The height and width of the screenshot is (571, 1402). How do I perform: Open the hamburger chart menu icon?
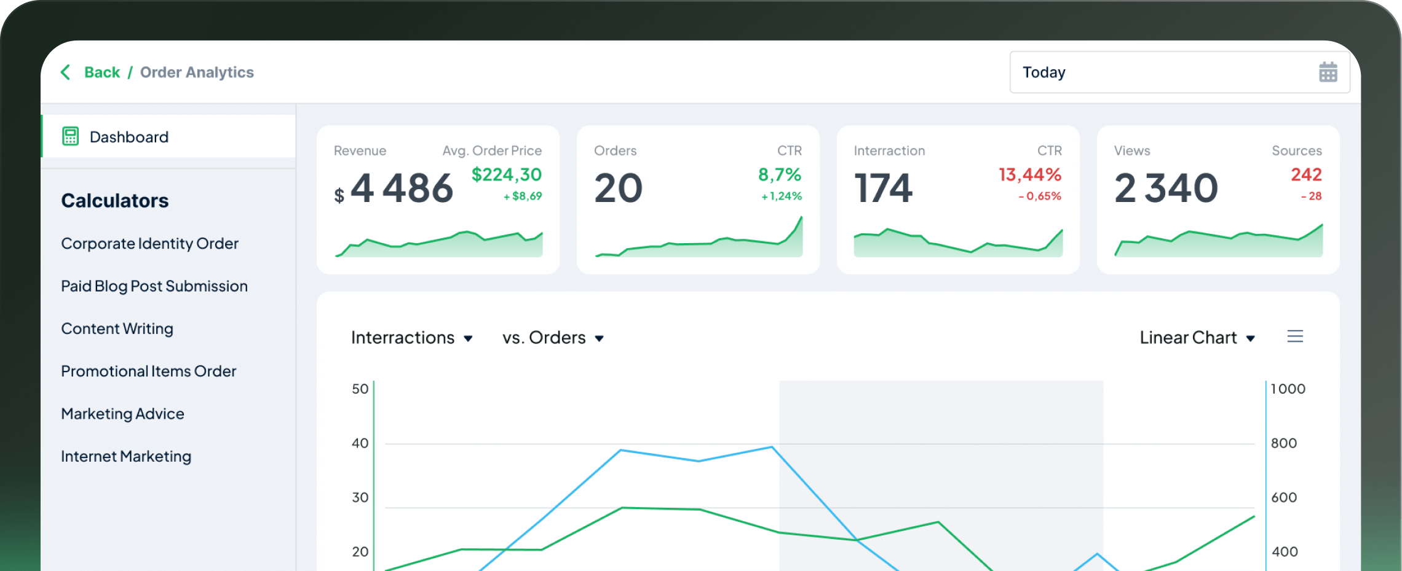pos(1295,336)
